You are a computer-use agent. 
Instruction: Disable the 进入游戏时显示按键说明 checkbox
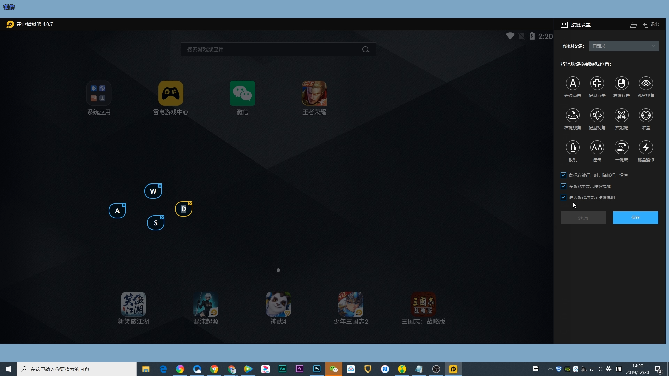(563, 197)
